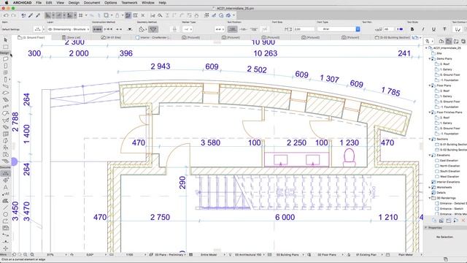
Task: Open the Layer dropdown Dimensioning - Structure
Action: (69, 29)
